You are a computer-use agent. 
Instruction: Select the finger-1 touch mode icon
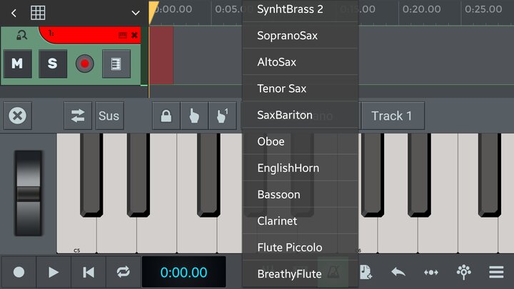(x=222, y=116)
